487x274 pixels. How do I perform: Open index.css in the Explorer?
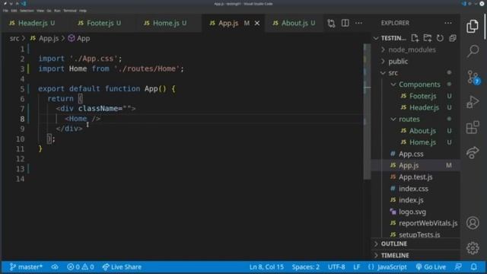pyautogui.click(x=413, y=189)
